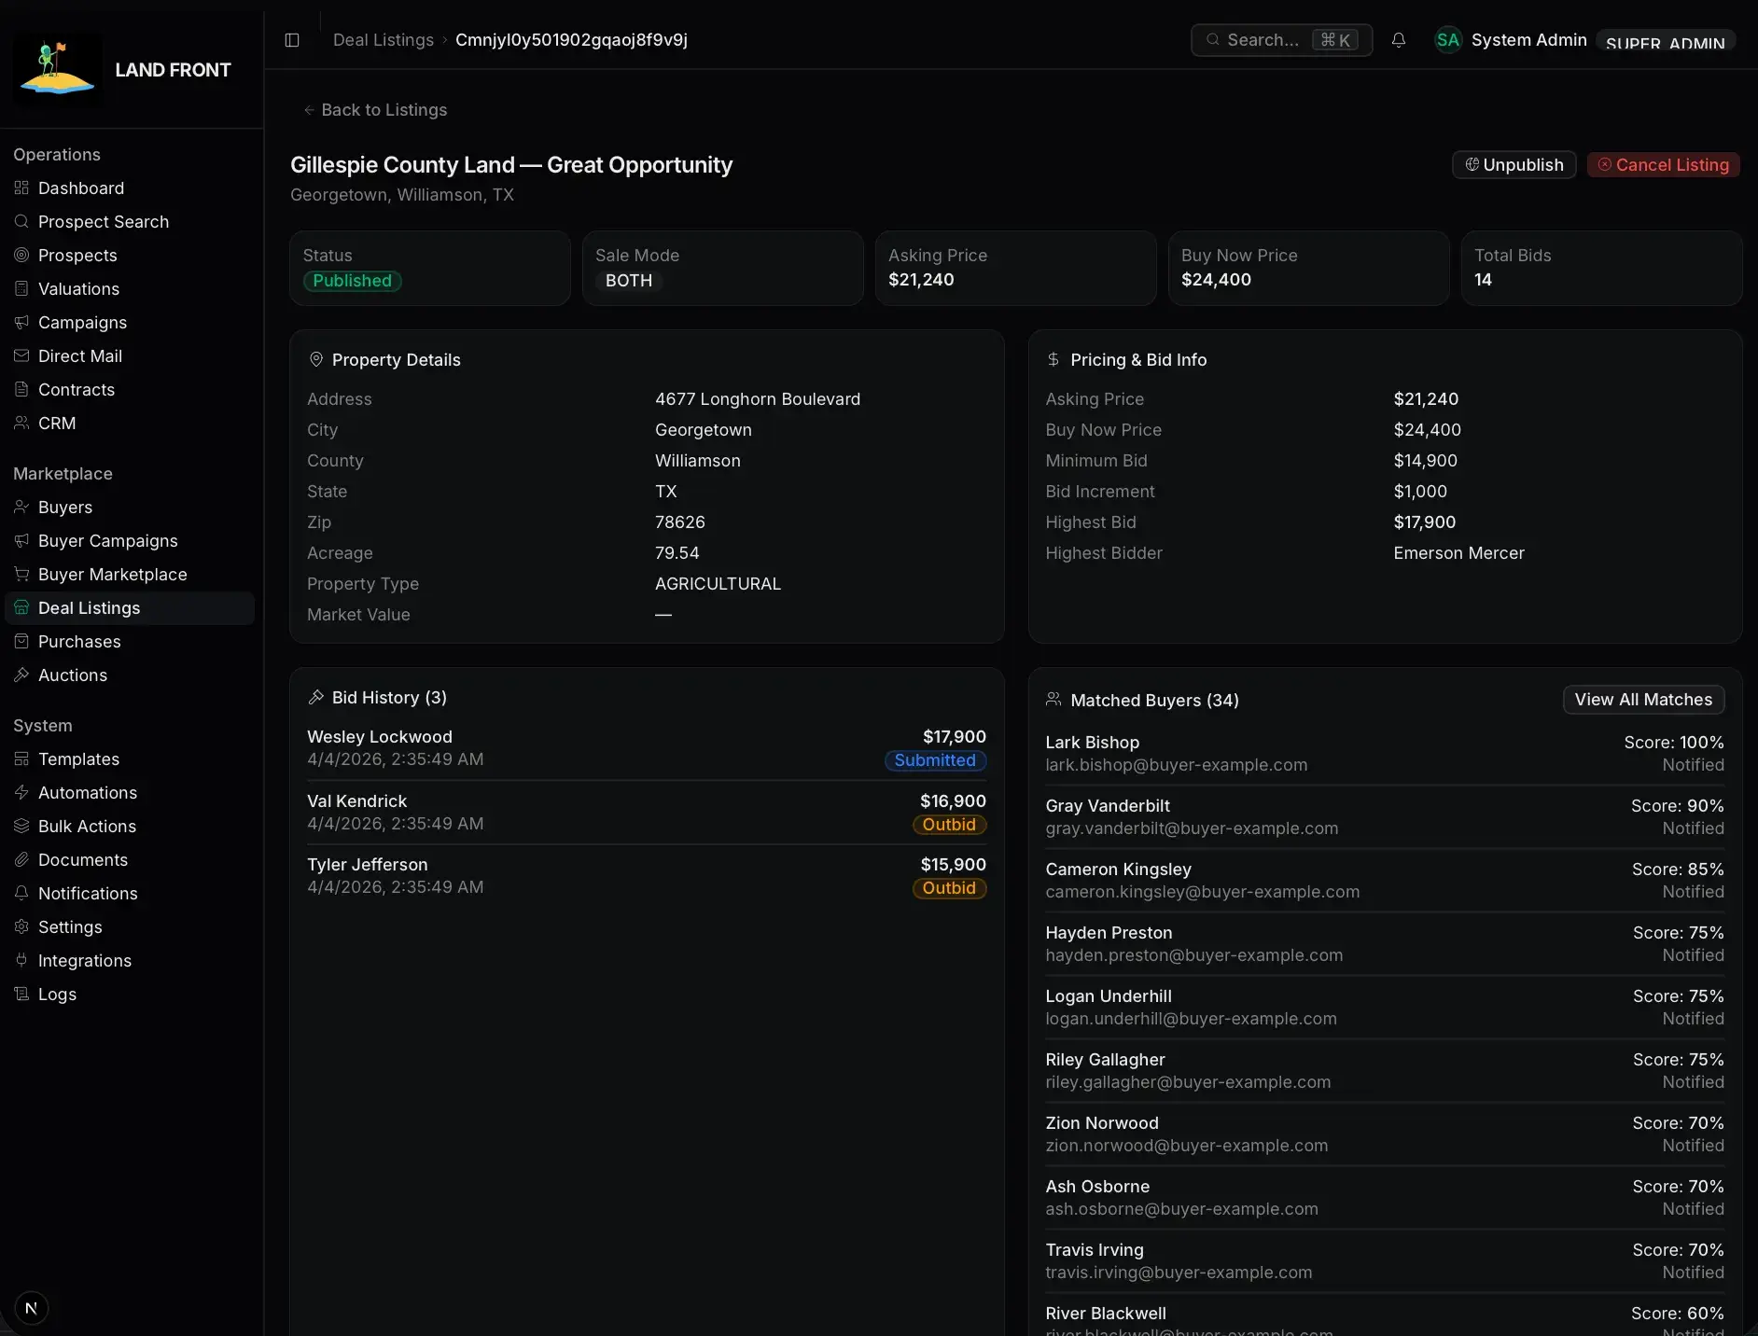Click the Campaigns megaphone icon

coord(21,322)
